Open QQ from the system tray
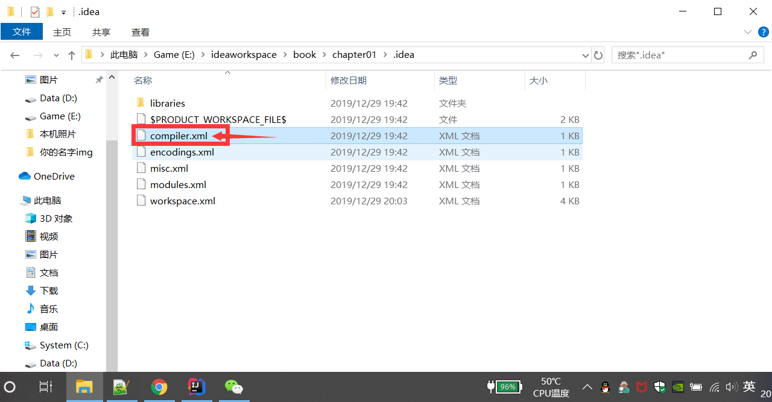The width and height of the screenshot is (772, 402). [605, 387]
